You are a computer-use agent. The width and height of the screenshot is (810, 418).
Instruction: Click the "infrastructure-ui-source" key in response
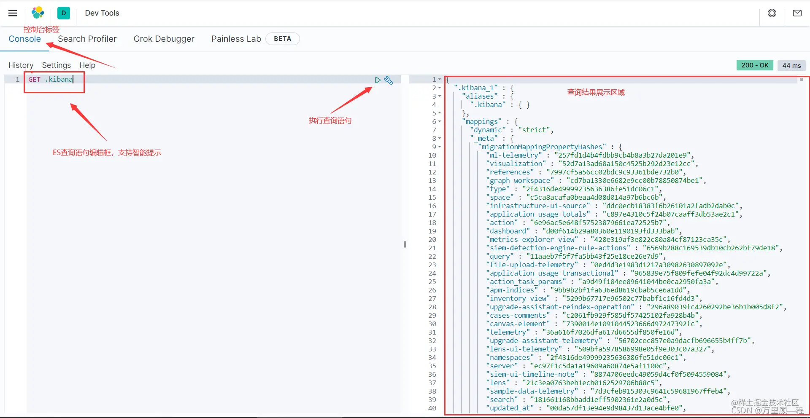click(x=538, y=206)
